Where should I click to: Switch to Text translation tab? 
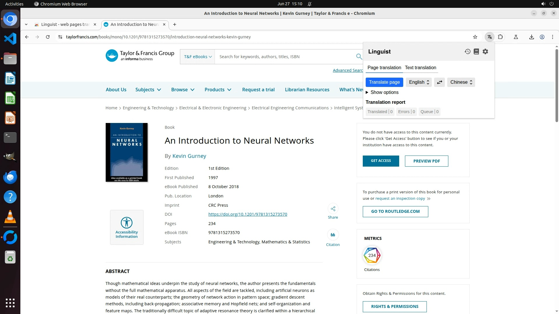420,67
